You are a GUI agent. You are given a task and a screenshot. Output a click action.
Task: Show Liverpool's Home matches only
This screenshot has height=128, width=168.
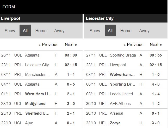[41, 31]
